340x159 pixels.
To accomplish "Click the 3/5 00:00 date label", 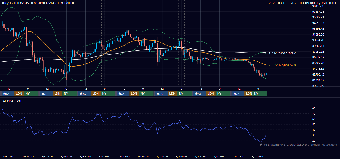I will pos(66,156).
